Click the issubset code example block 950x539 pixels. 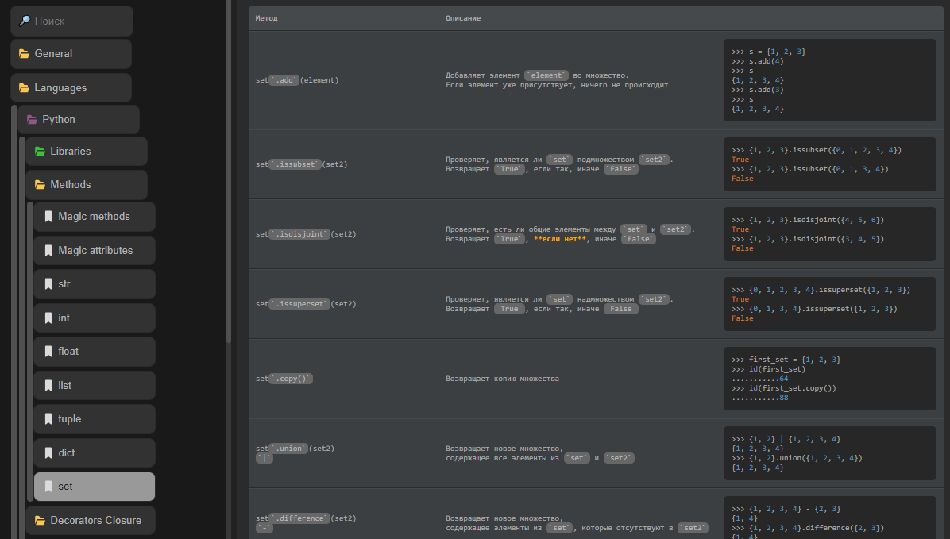click(829, 164)
